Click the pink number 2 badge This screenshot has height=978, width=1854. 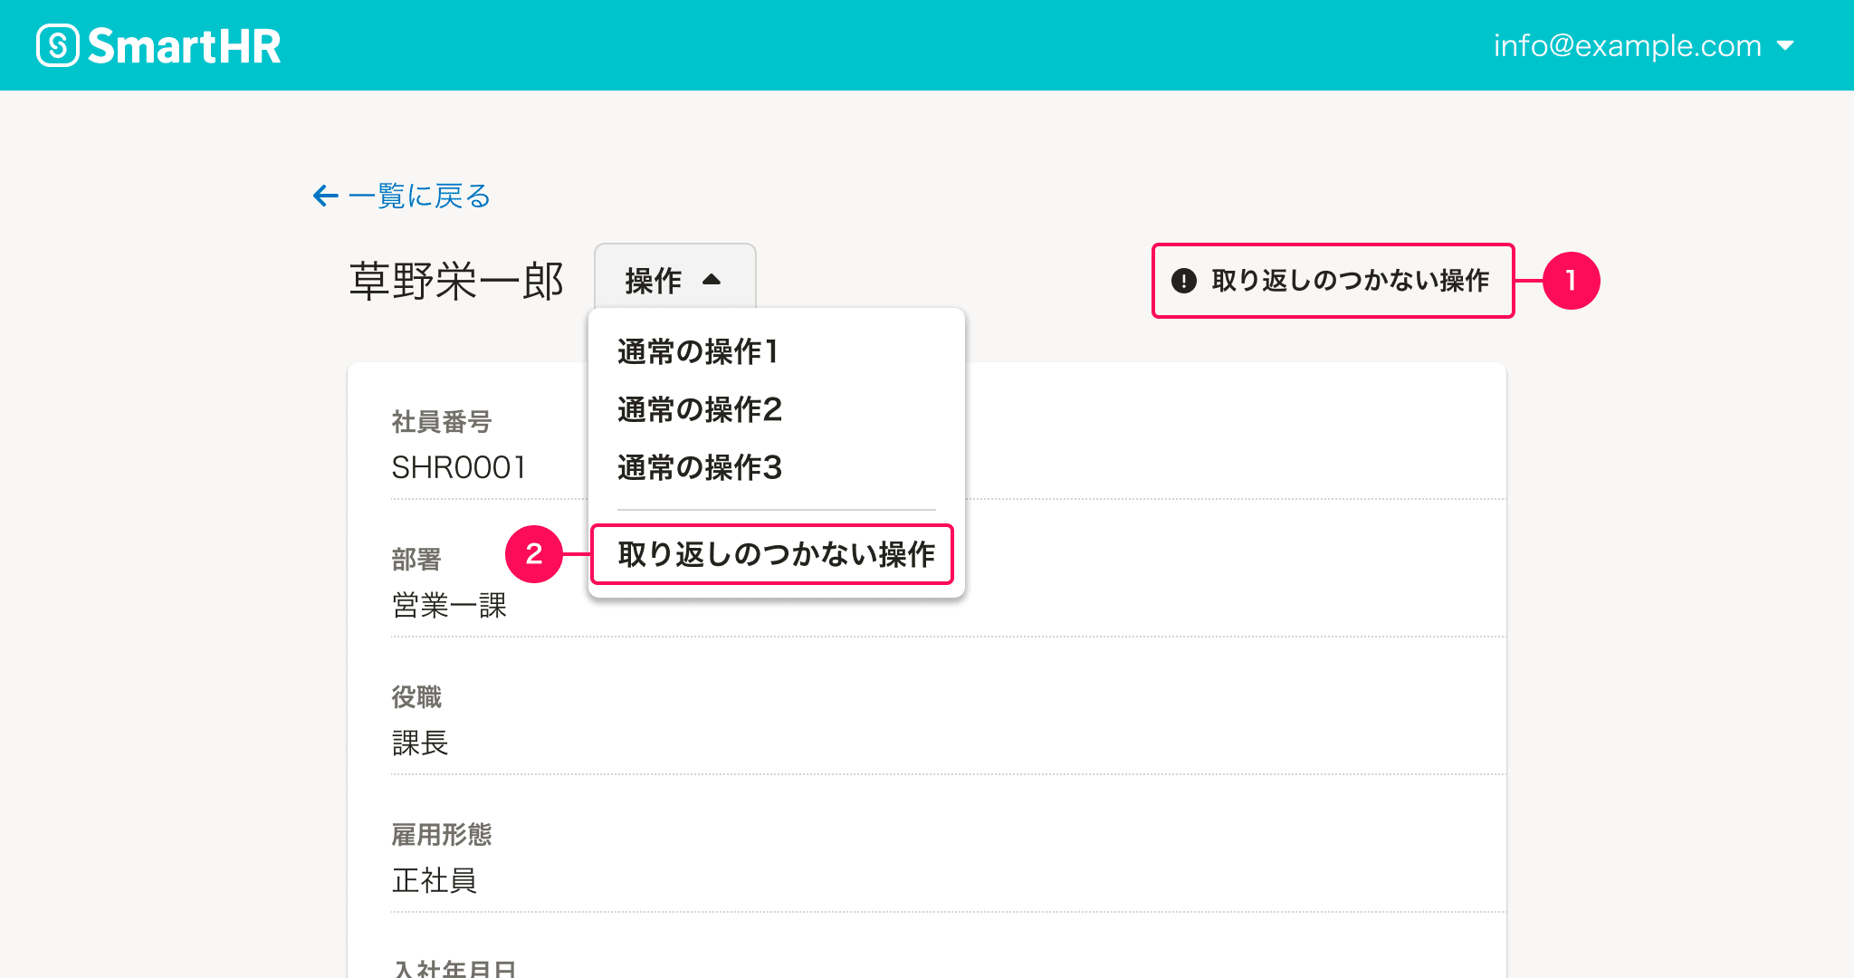pos(534,554)
